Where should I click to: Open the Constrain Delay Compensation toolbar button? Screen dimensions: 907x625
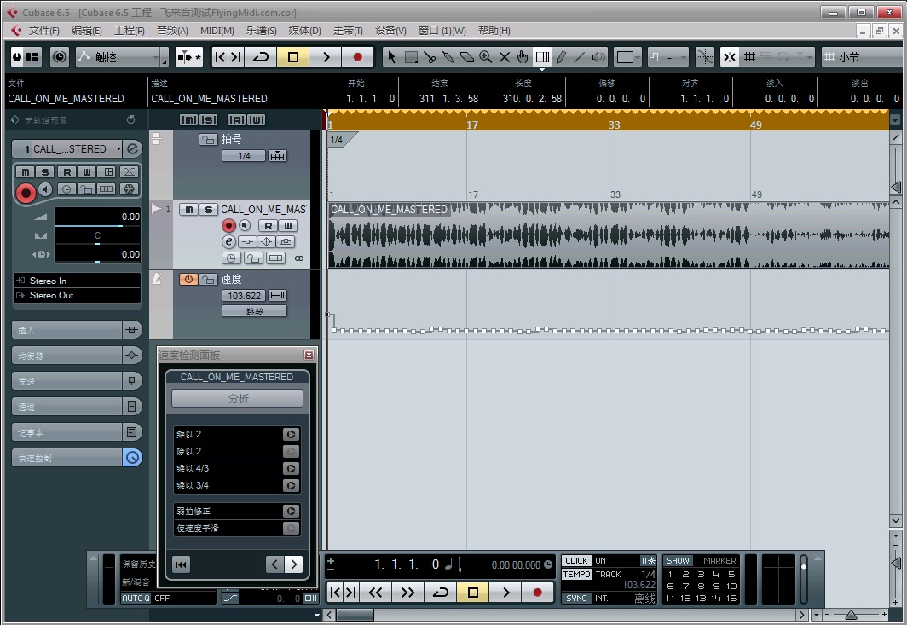(x=60, y=57)
